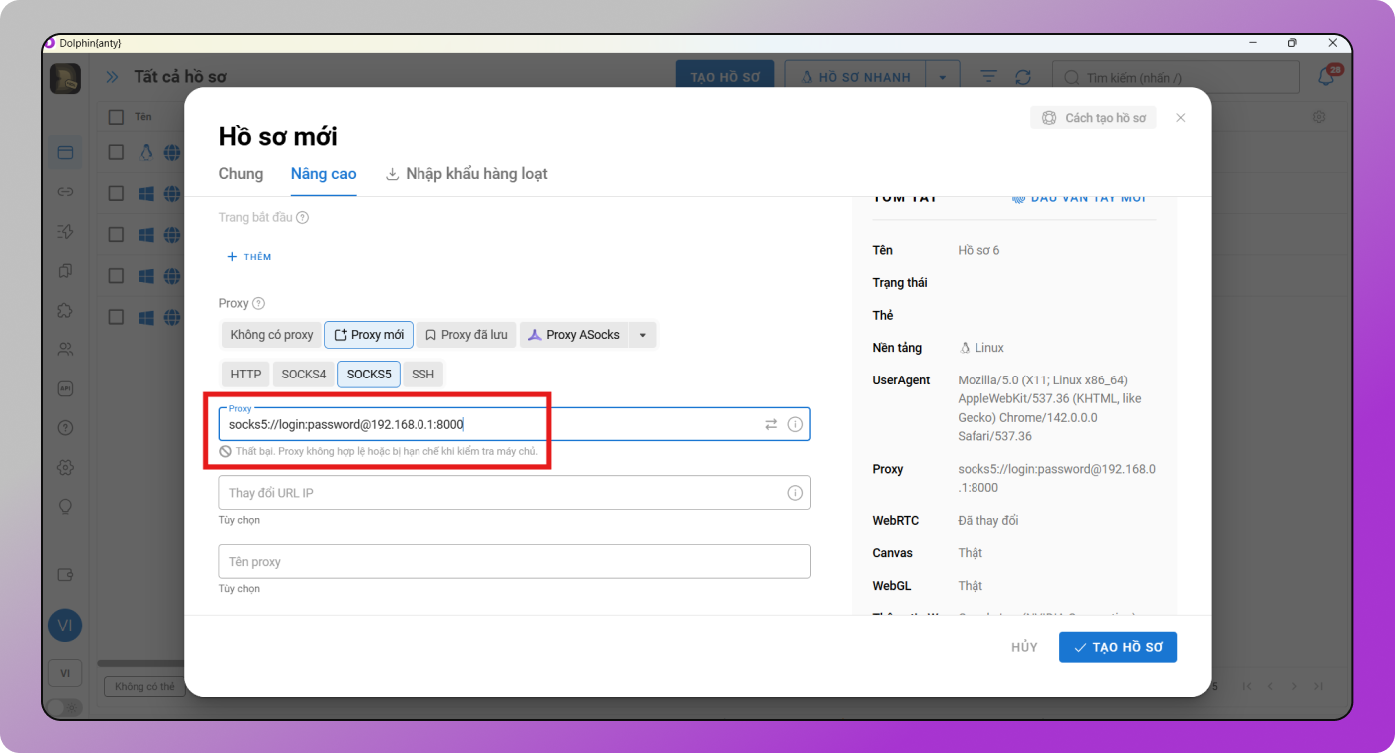This screenshot has width=1395, height=753.
Task: Open the Hồ sơ nhanh dropdown arrow
Action: [943, 77]
